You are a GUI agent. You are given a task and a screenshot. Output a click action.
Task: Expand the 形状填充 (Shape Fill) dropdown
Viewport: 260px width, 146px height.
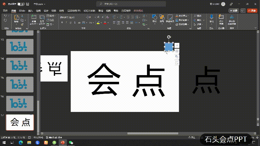click(x=188, y=16)
